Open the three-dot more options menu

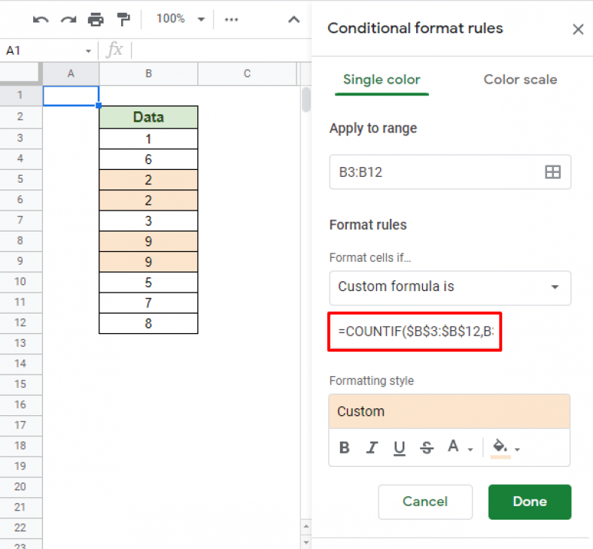[x=232, y=20]
